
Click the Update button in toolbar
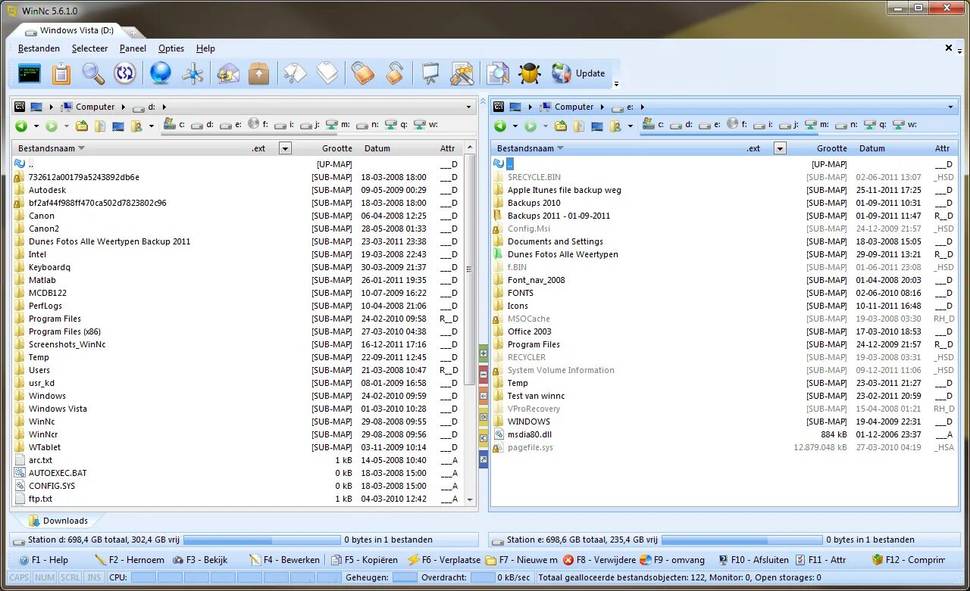pos(579,73)
